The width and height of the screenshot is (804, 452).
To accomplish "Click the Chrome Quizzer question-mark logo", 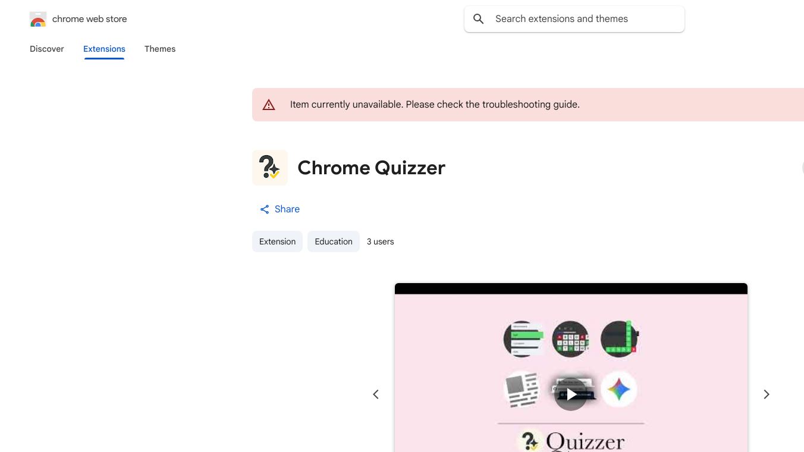I will point(270,168).
